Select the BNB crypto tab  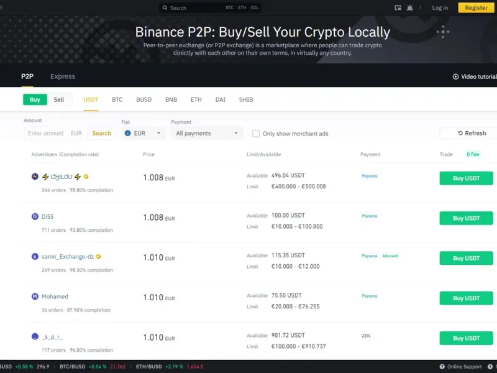pos(171,99)
